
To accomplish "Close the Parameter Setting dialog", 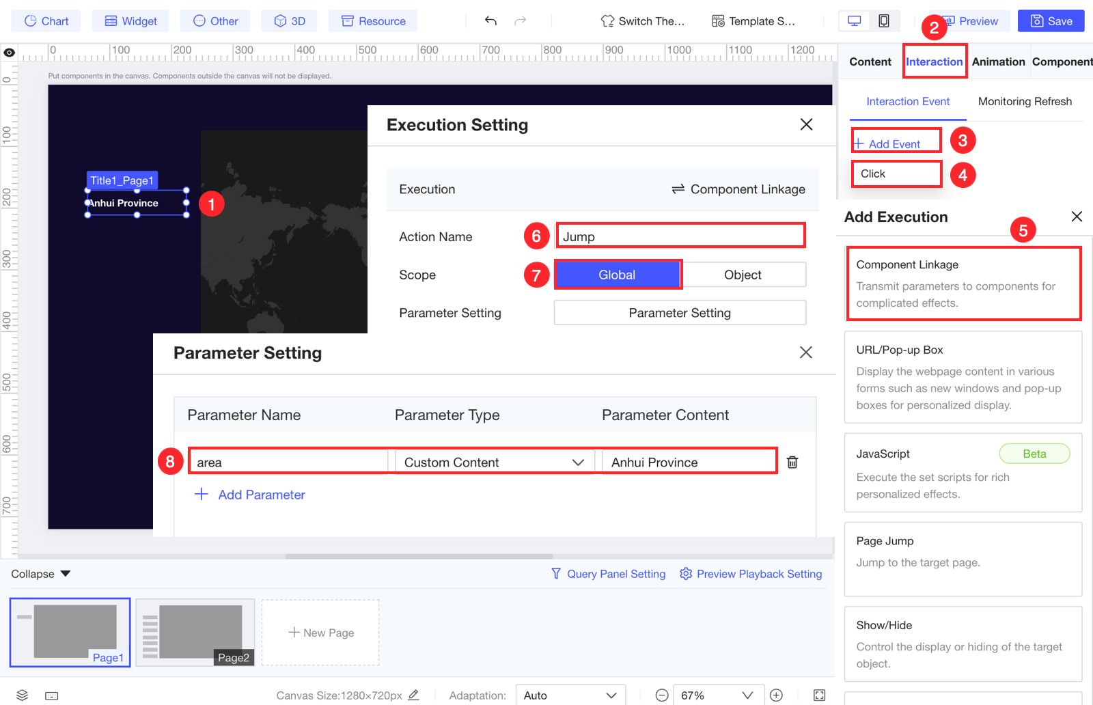I will (x=806, y=352).
